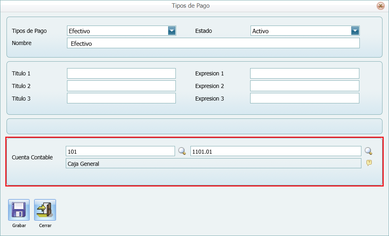Click the account code field showing 1101.01

click(x=275, y=151)
